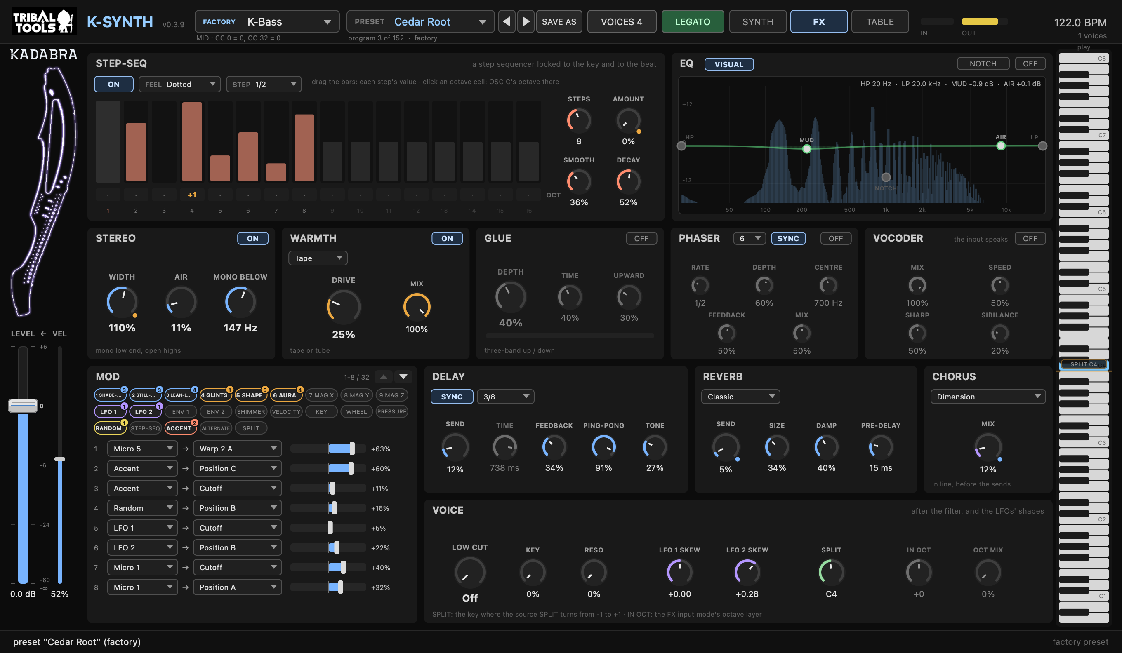Click the LEGATO button
Image resolution: width=1122 pixels, height=653 pixels.
[692, 21]
